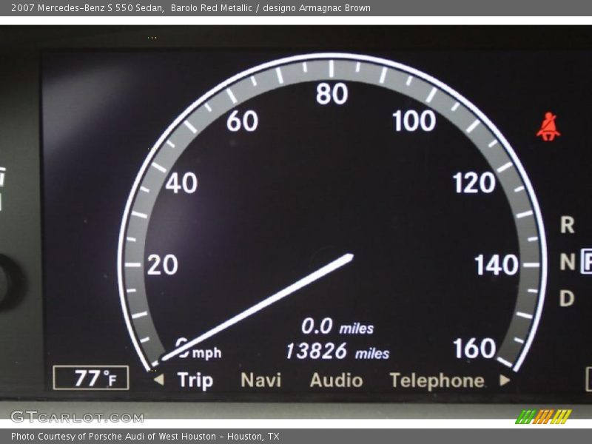The image size is (592, 444).
Task: Click the 20 speed marking
Action: click(x=162, y=265)
